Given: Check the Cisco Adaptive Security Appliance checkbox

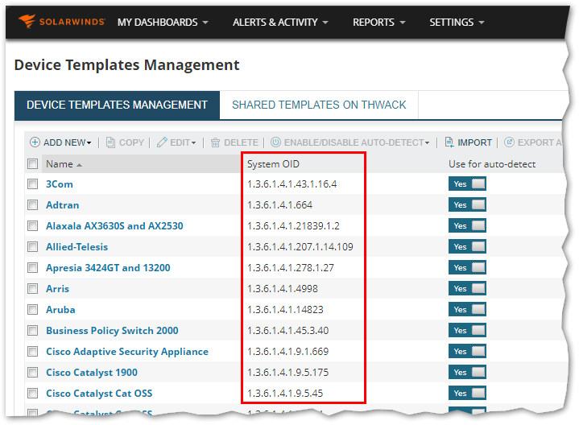Looking at the screenshot, I should pos(33,352).
